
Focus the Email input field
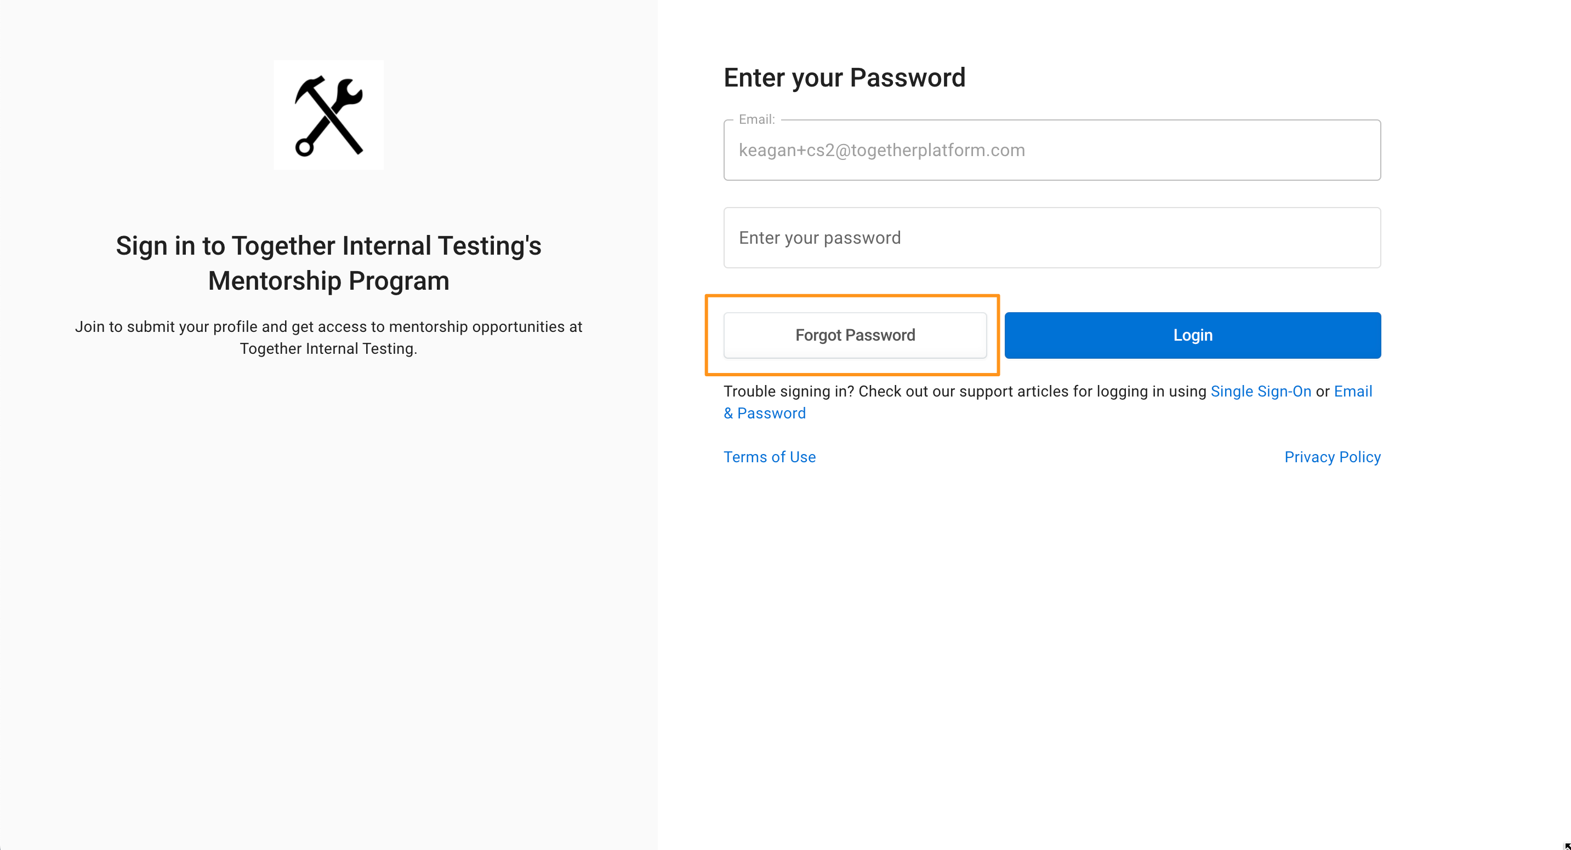tap(1052, 150)
